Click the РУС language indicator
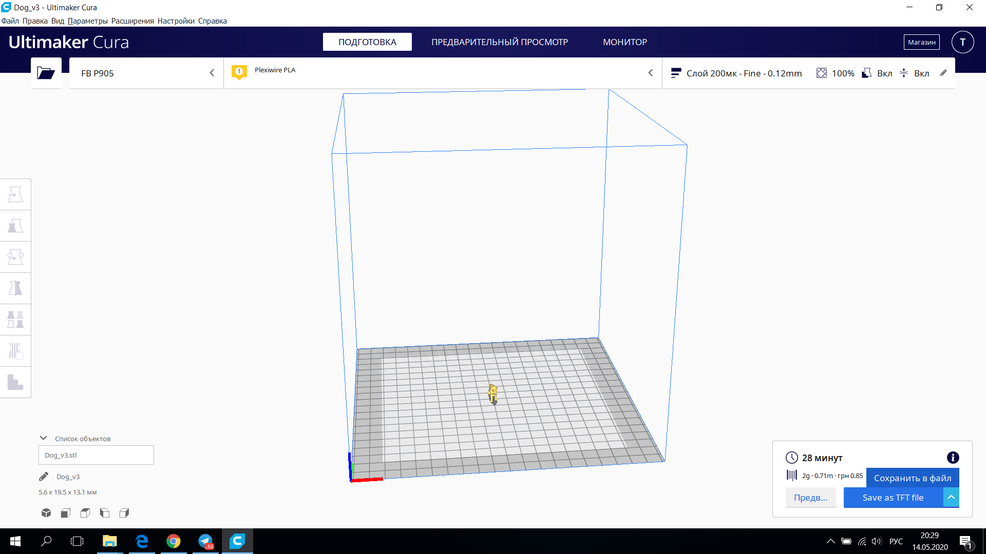 coord(896,541)
